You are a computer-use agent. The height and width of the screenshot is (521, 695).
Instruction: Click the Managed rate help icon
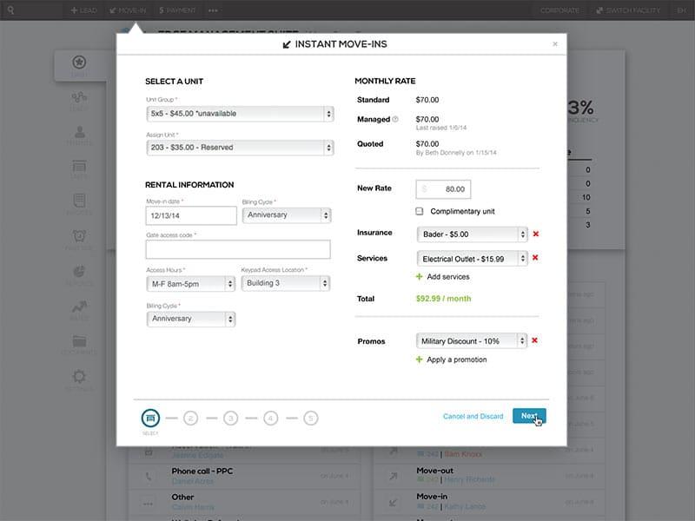[395, 119]
